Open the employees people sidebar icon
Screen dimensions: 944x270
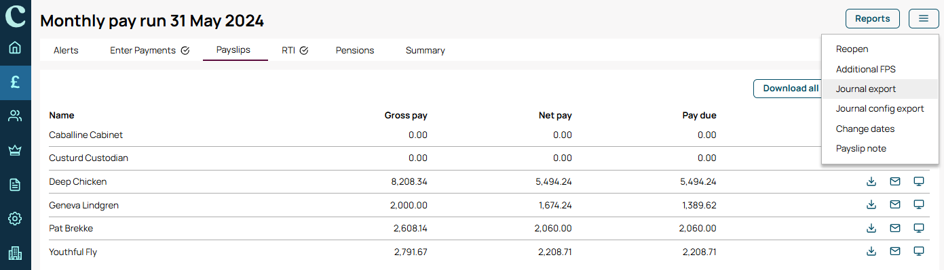[15, 116]
